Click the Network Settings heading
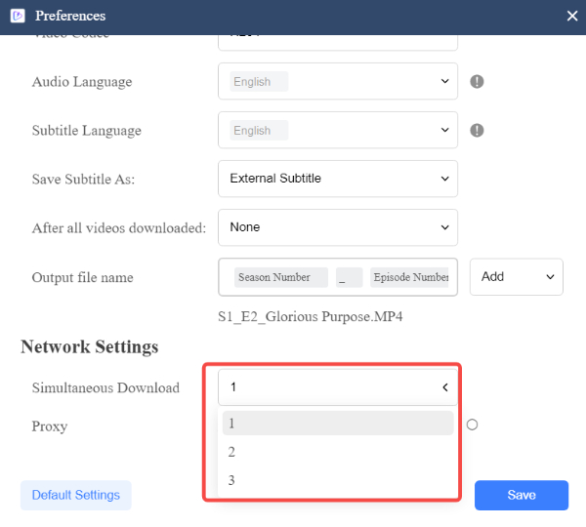The height and width of the screenshot is (527, 586). [90, 346]
